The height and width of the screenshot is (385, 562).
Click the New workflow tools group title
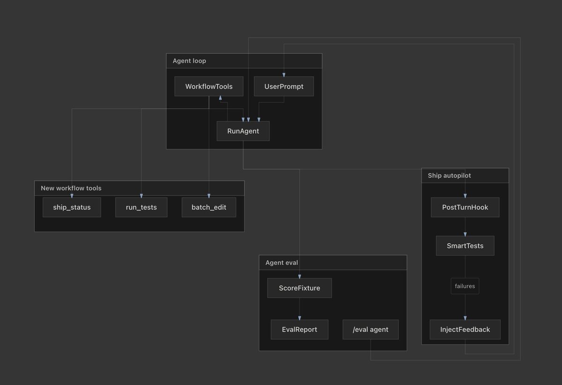(71, 188)
